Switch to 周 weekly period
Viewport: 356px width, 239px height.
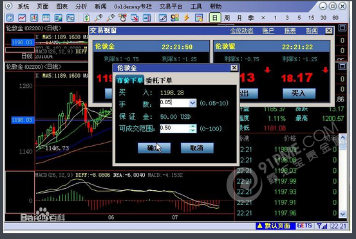[227, 18]
